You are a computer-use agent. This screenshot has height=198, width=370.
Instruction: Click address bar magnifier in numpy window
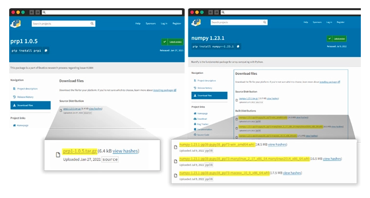(223, 12)
